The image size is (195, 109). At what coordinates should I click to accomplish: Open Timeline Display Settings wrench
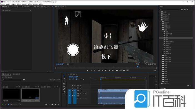click(x=83, y=79)
